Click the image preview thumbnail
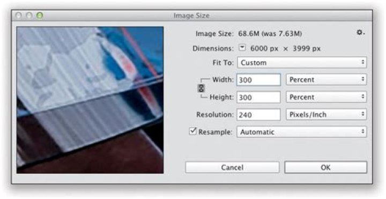Screen dimensions: 386x199 pos(90,100)
